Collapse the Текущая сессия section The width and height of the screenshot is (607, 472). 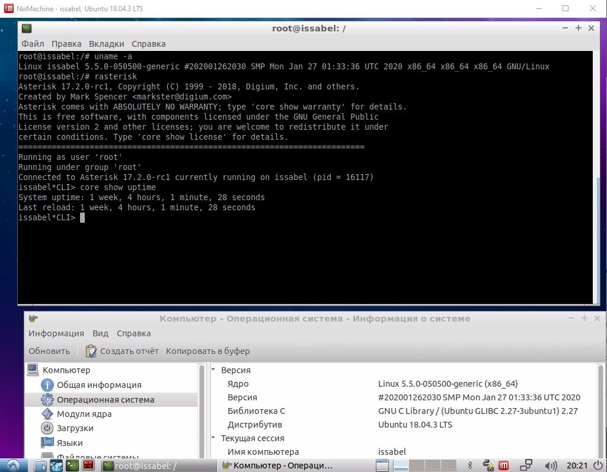point(213,438)
